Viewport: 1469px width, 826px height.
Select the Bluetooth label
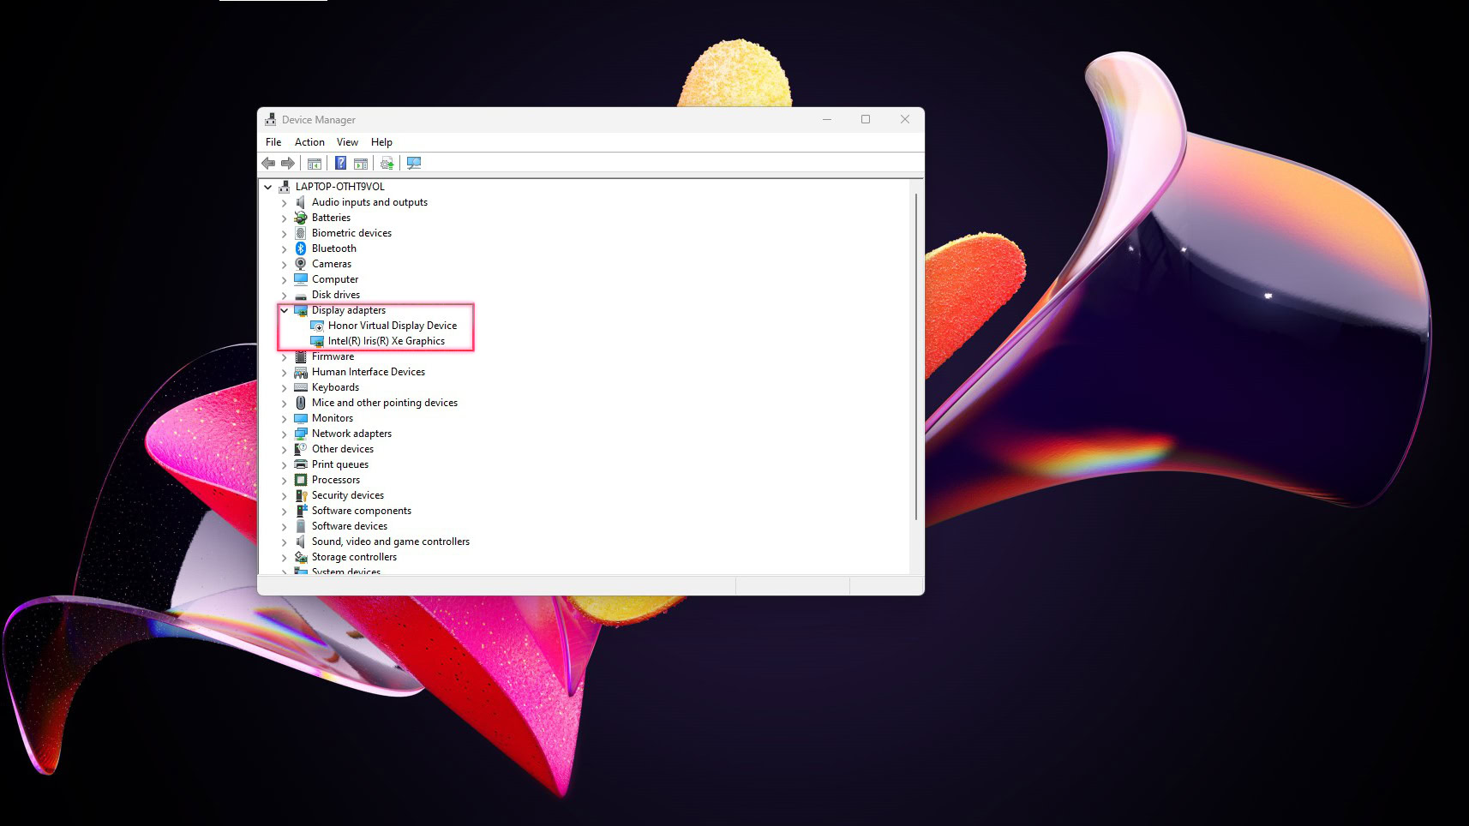pos(334,248)
